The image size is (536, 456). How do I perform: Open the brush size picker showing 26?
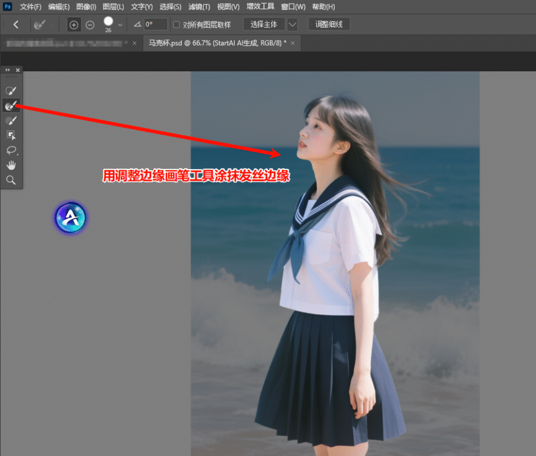(x=108, y=23)
